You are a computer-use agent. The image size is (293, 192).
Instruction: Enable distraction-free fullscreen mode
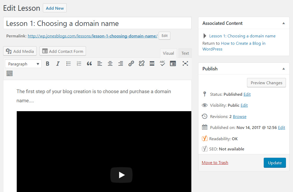[x=185, y=64]
